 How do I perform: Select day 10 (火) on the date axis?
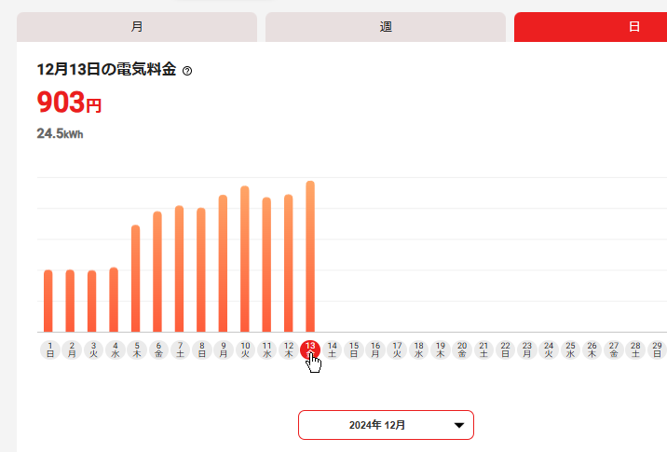(x=245, y=349)
